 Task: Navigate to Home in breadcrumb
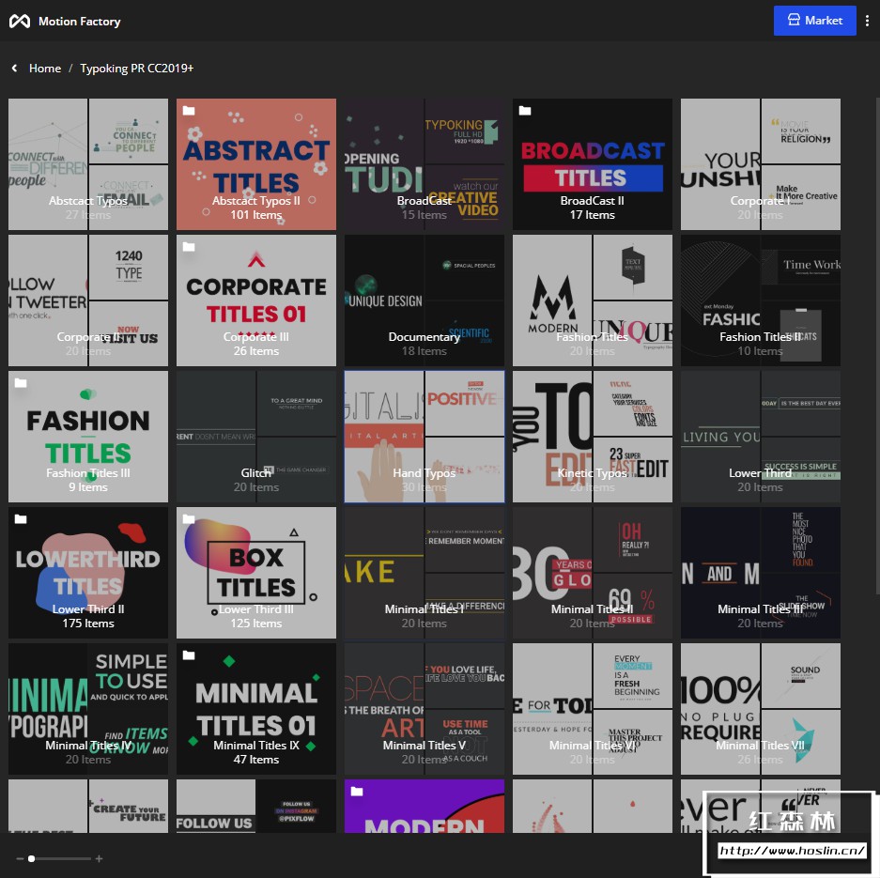pyautogui.click(x=45, y=69)
